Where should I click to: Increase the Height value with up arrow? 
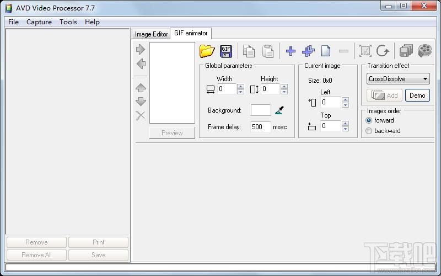coord(284,87)
